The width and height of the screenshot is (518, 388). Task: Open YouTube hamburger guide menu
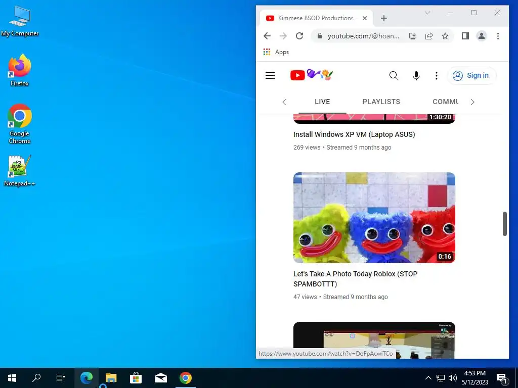pos(270,76)
